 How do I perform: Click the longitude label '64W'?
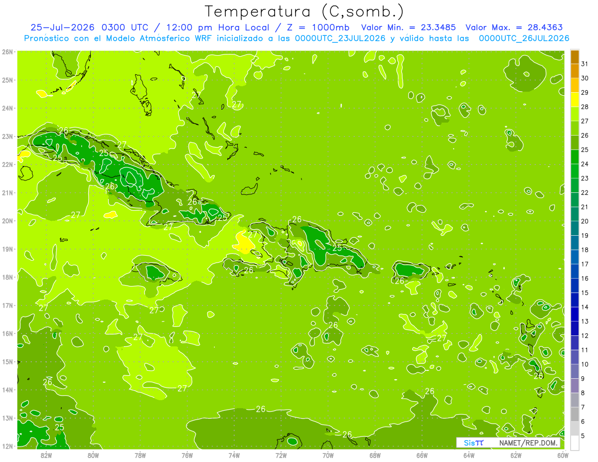pos(469,455)
